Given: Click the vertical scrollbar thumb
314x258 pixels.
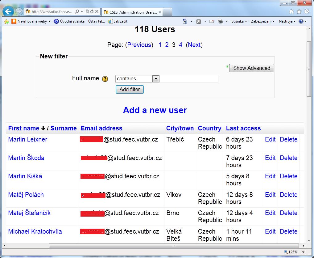Looking at the screenshot, I should (x=309, y=69).
